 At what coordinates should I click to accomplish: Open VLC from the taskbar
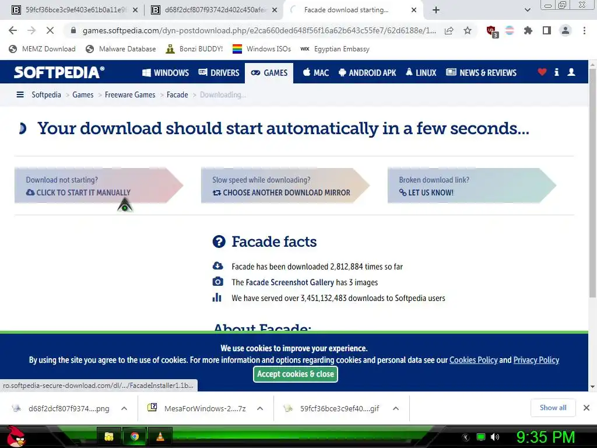160,436
